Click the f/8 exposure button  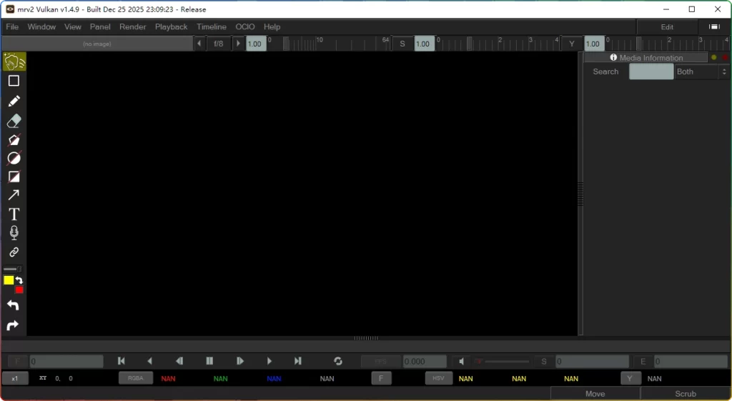click(x=219, y=44)
